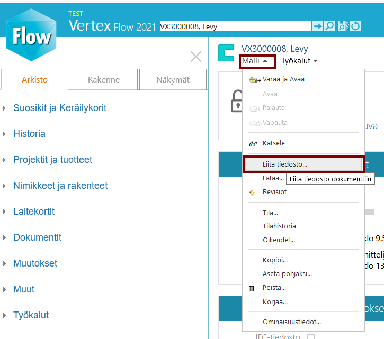
Task: Select Lataa... menu entry
Action: click(273, 178)
